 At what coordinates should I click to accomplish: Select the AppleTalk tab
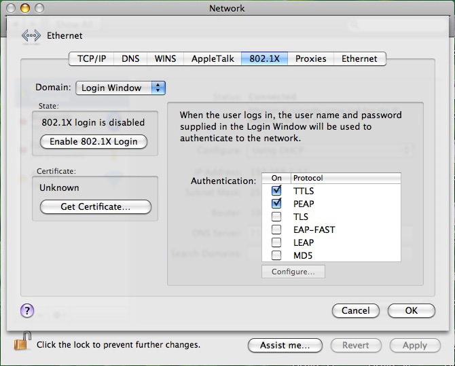click(213, 58)
